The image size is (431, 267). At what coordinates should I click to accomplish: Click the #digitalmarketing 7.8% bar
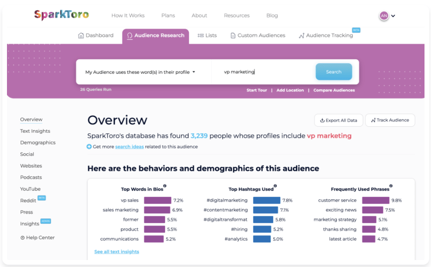click(267, 200)
